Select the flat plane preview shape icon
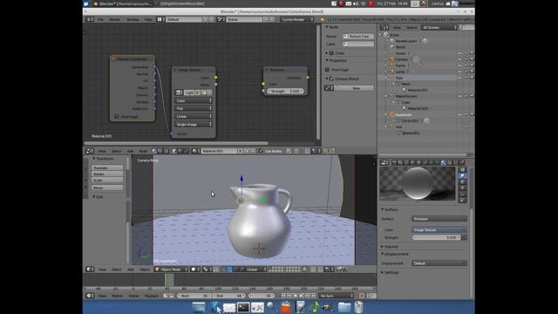 (463, 169)
